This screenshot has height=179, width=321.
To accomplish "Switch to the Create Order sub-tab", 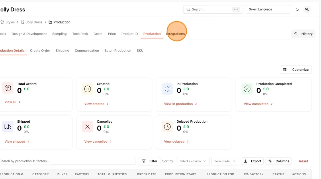I will pos(40,51).
